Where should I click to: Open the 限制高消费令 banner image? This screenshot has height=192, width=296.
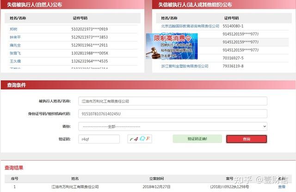pos(172,46)
